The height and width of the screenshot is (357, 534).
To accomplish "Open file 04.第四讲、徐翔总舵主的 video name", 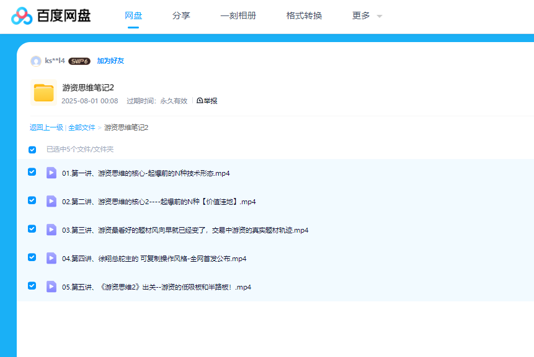I will 154,259.
